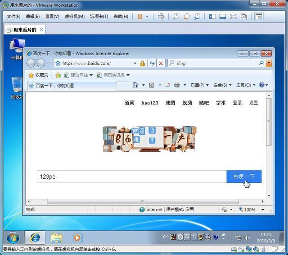Send Ctrl+Alt+Del to the VM
288x255 pixels.
[x=161, y=17]
